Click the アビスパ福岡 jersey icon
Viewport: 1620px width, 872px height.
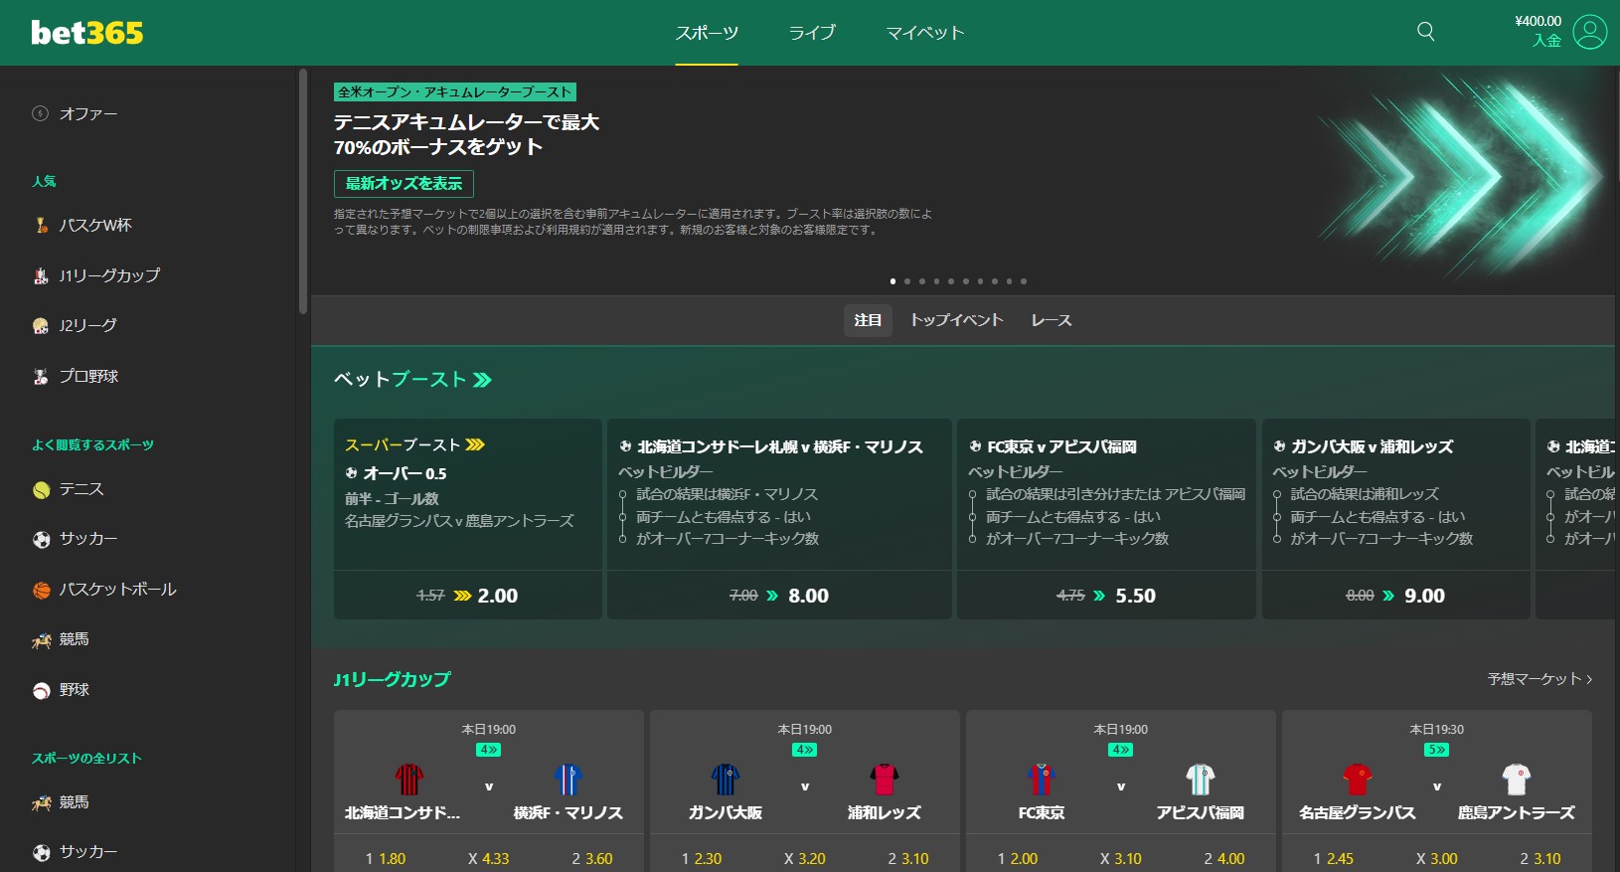[x=1200, y=779]
